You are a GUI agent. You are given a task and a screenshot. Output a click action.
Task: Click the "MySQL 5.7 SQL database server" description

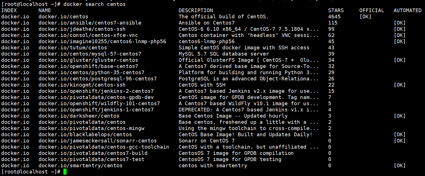pos(224,54)
